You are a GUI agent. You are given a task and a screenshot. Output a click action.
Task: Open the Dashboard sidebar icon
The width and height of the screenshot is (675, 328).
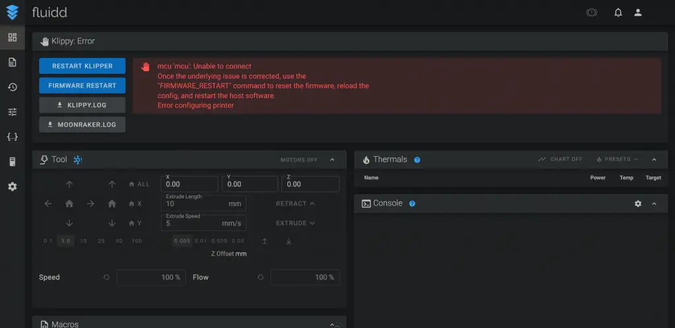click(x=13, y=38)
